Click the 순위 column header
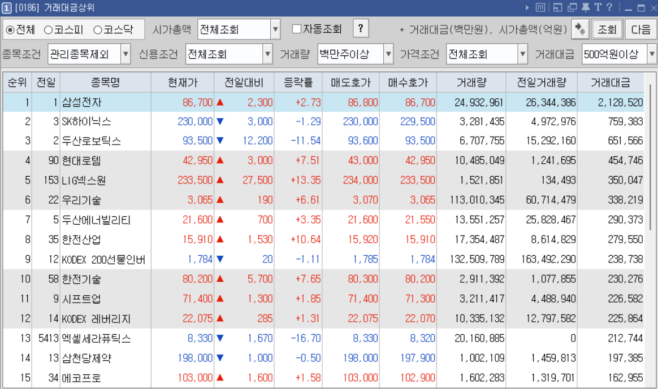 point(17,82)
